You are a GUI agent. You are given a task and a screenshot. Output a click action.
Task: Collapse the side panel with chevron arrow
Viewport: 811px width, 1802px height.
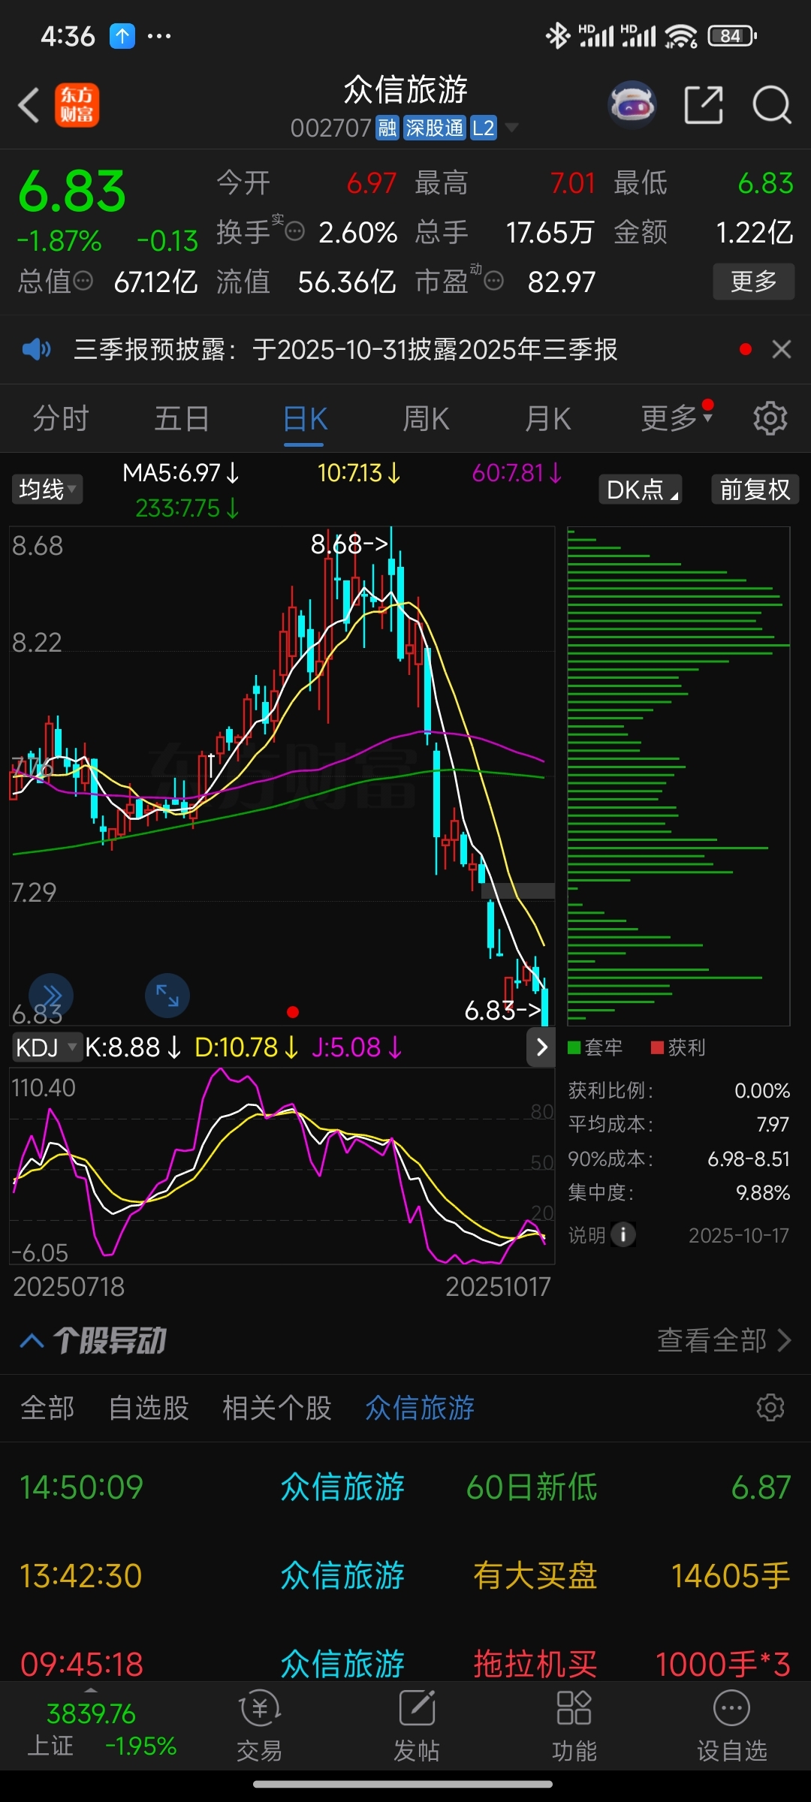click(x=541, y=1047)
